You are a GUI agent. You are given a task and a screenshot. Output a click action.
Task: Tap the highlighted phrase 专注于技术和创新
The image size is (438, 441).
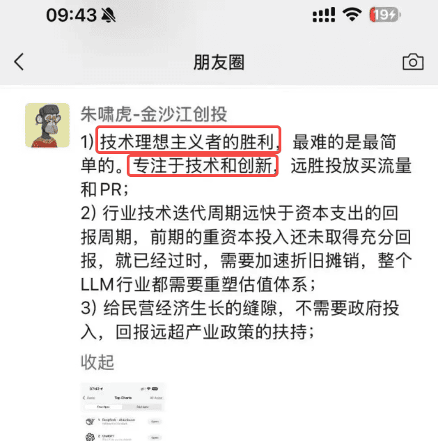(x=203, y=165)
